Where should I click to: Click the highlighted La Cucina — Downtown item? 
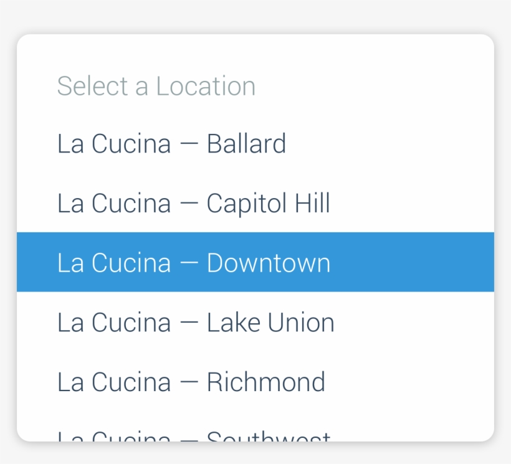[x=194, y=263]
